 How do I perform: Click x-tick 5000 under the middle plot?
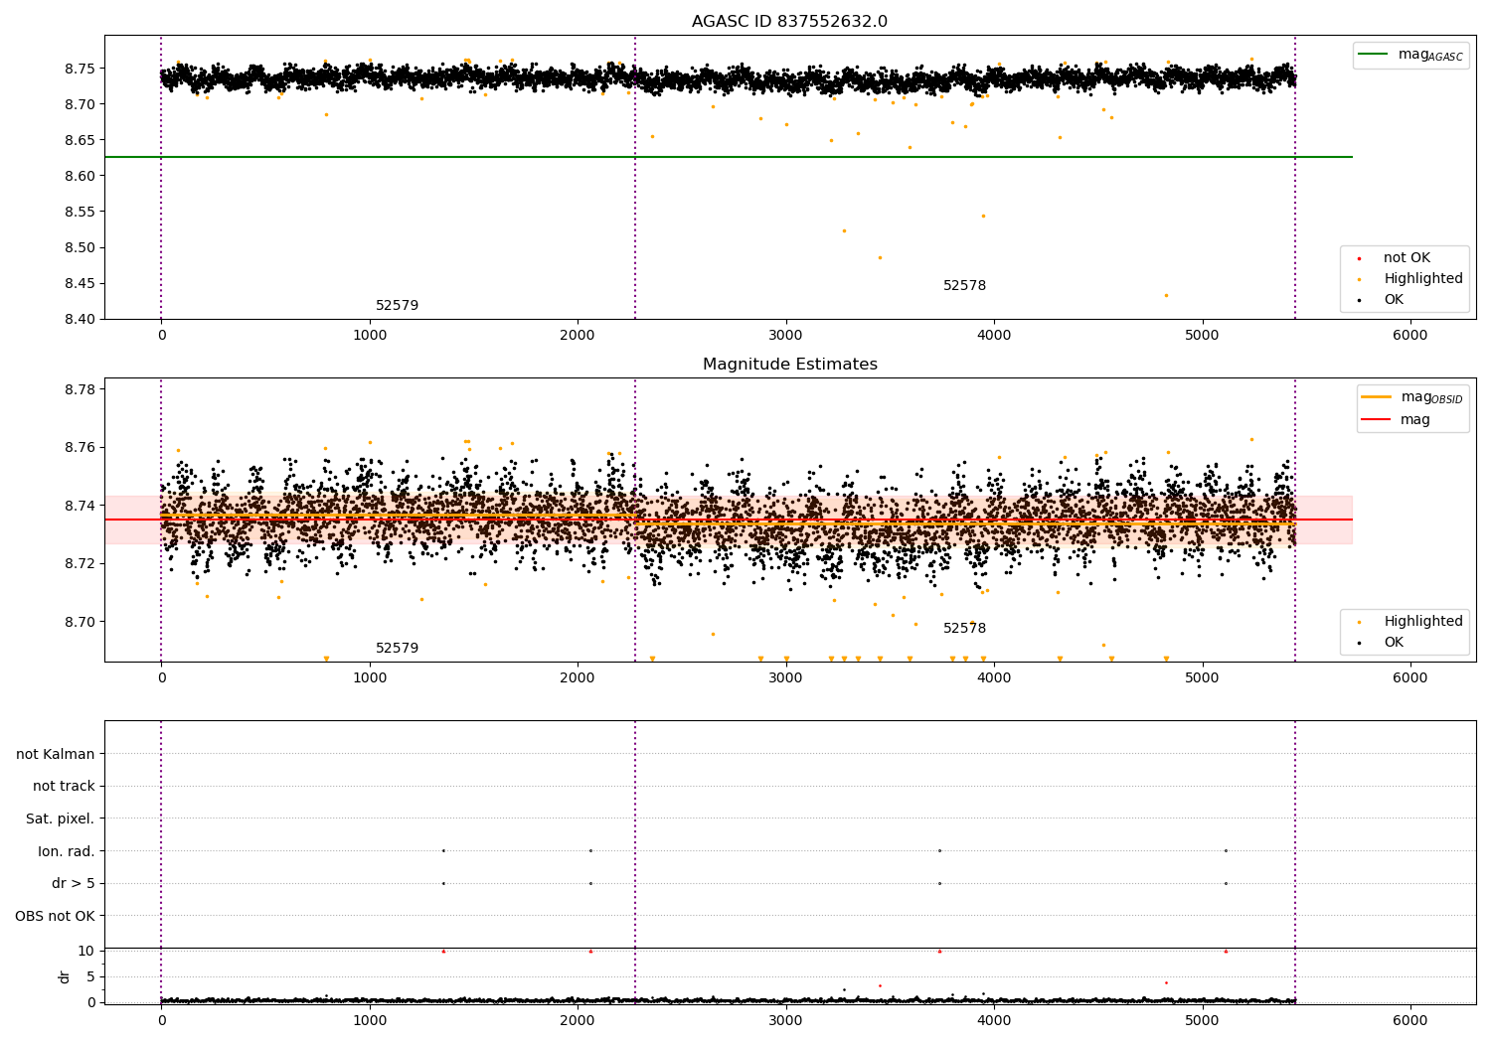click(1203, 678)
